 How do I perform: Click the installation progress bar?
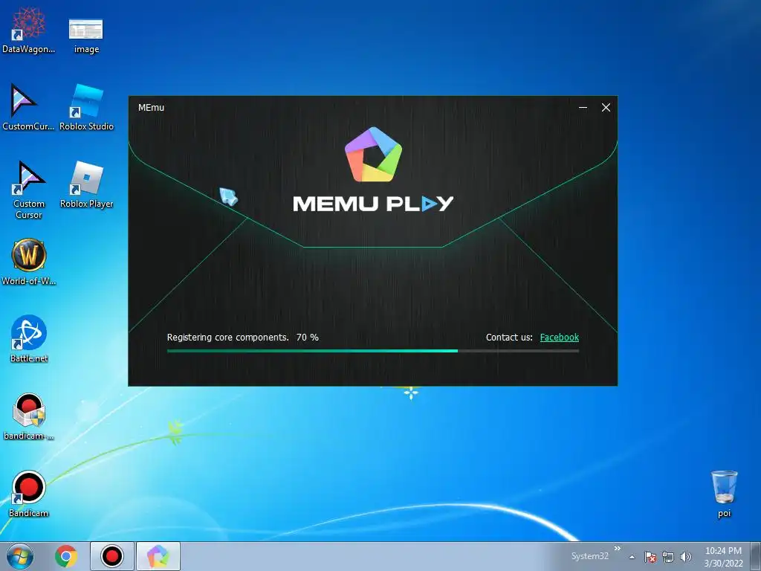coord(373,351)
